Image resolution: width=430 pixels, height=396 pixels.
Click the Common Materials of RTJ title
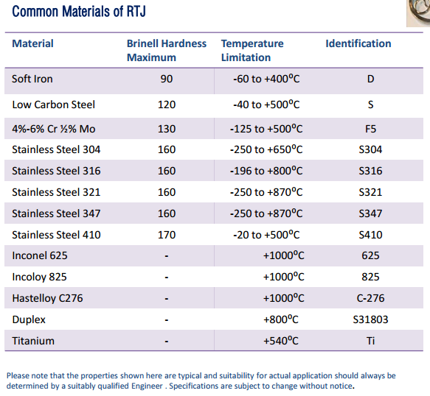point(79,11)
